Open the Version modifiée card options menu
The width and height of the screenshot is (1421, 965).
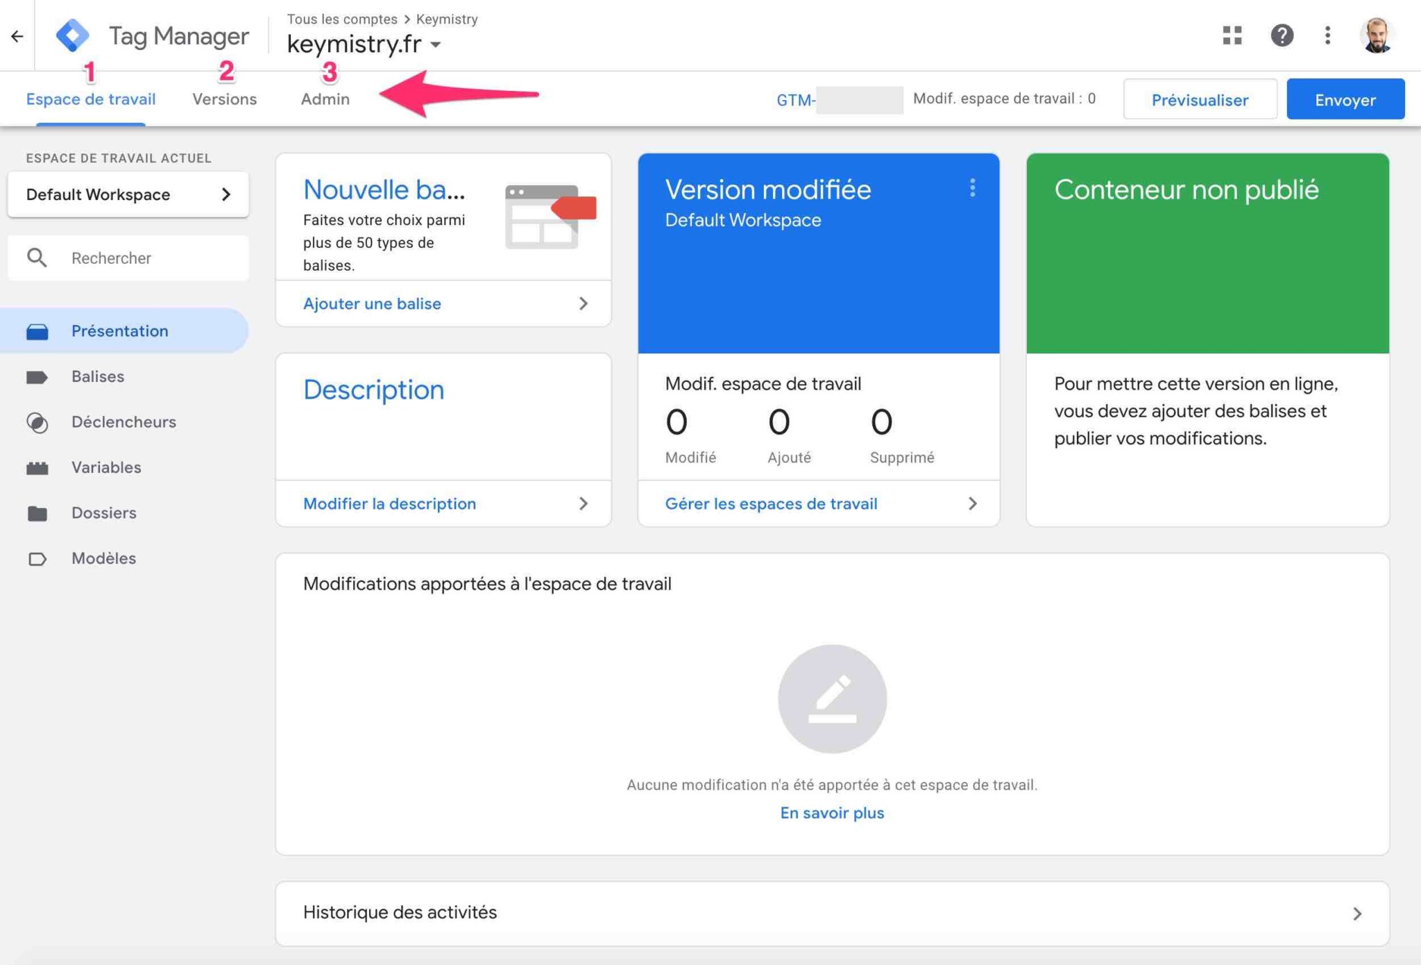tap(972, 187)
